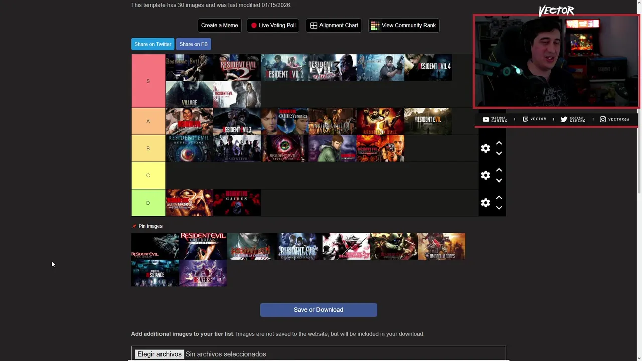View Community Rank

click(x=404, y=25)
